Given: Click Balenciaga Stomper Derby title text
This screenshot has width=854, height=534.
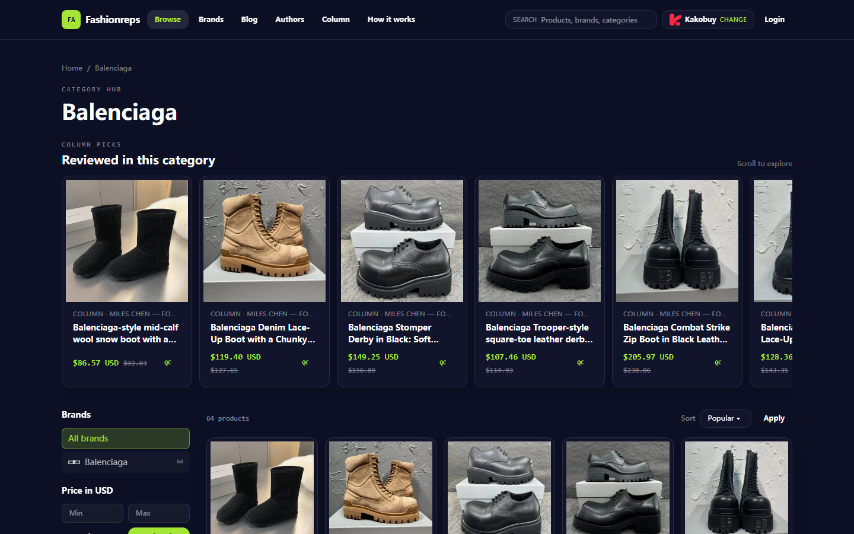Looking at the screenshot, I should pos(393,333).
